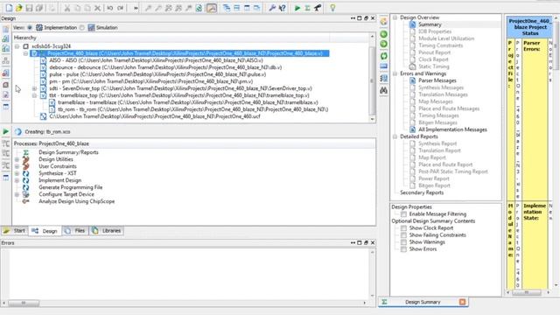Click the Delete X toolbar icon
Screen dimensions: 560x315
pyautogui.click(x=97, y=8)
